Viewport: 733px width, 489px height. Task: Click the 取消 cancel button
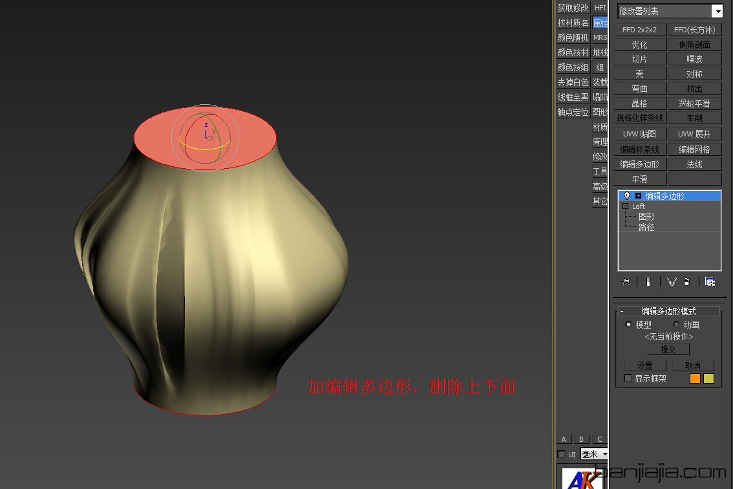(693, 365)
